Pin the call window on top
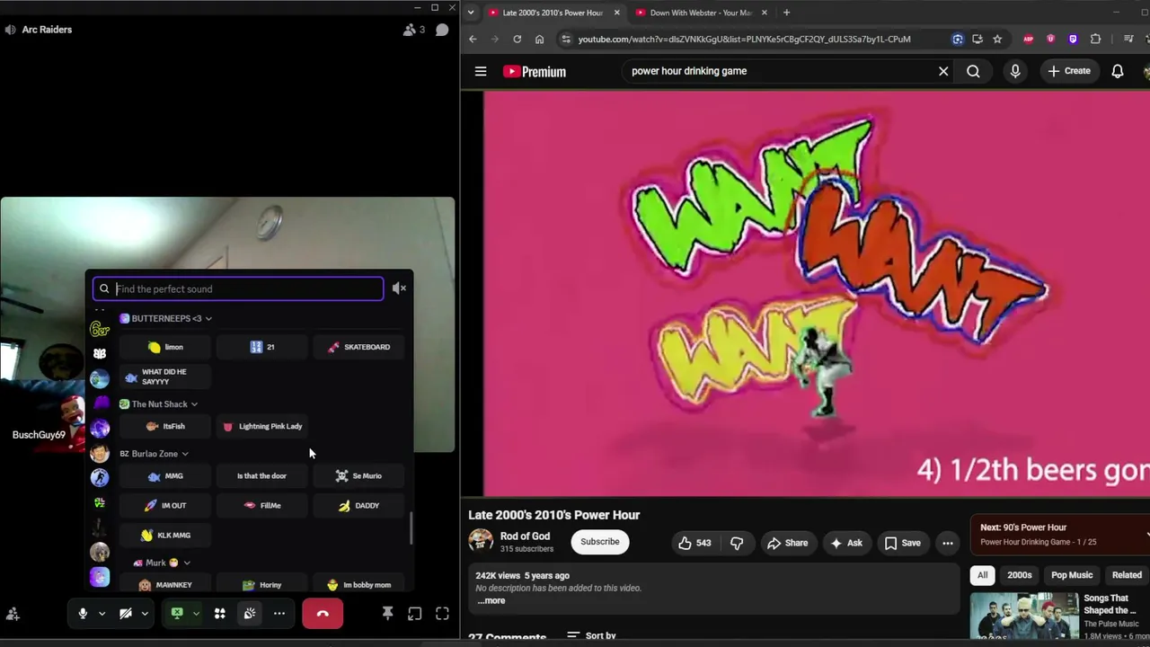Viewport: 1150px width, 647px height. (x=387, y=614)
